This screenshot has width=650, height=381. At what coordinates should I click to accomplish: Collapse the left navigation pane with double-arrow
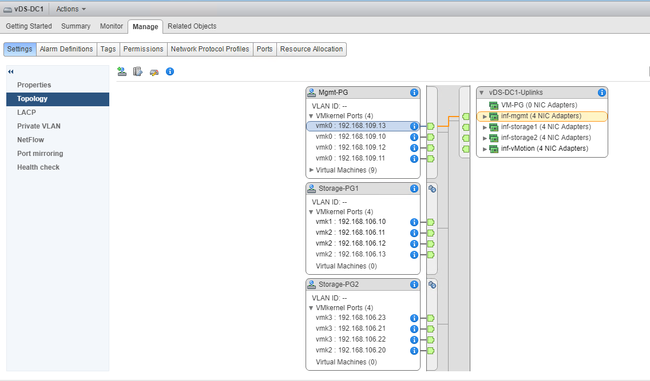click(x=10, y=71)
